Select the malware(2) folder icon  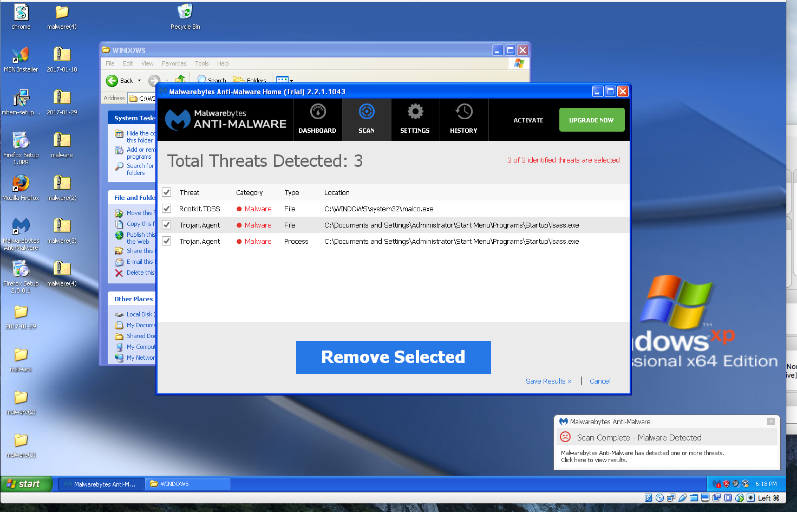21,402
